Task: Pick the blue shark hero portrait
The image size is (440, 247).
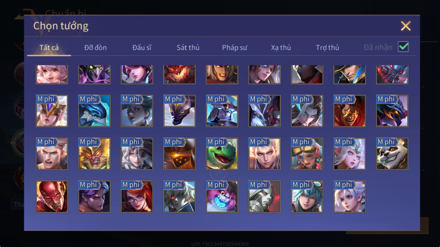Action: (94, 111)
